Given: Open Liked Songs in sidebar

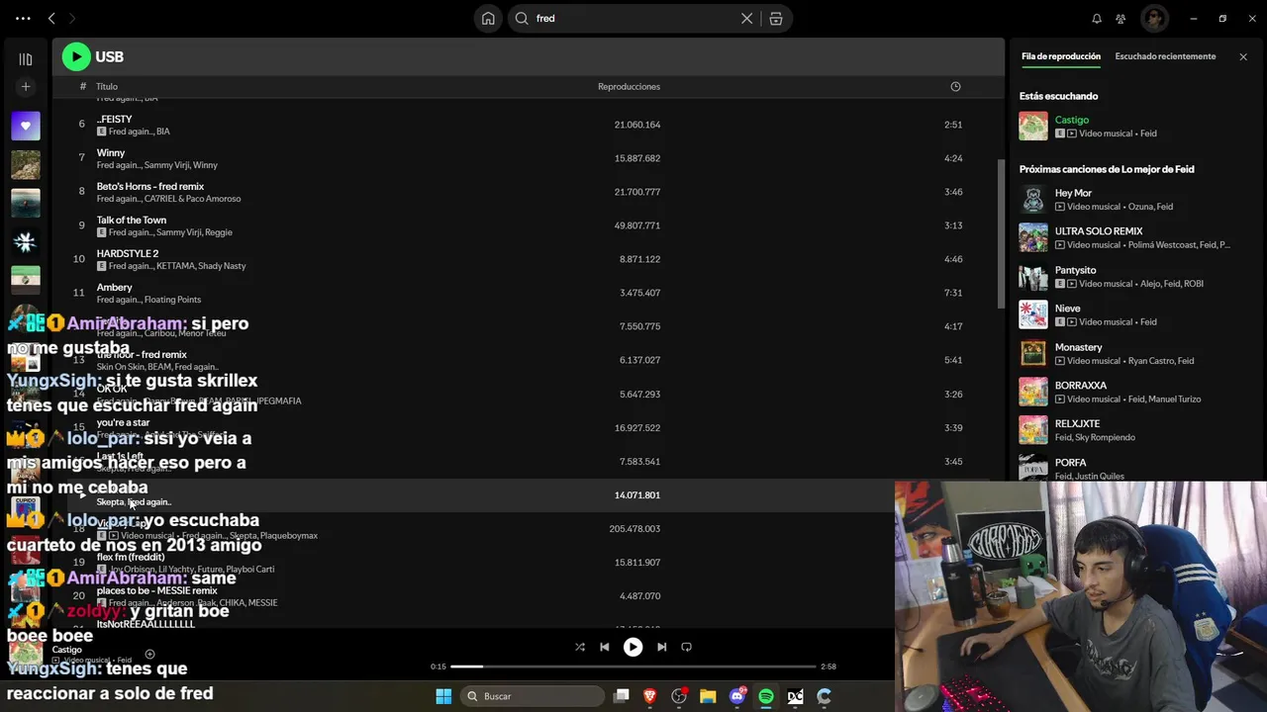Looking at the screenshot, I should [26, 126].
